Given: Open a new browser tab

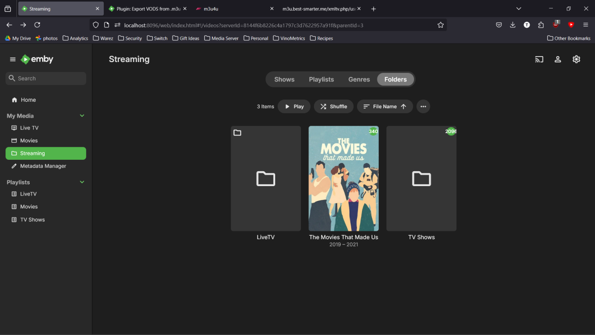Looking at the screenshot, I should [373, 9].
